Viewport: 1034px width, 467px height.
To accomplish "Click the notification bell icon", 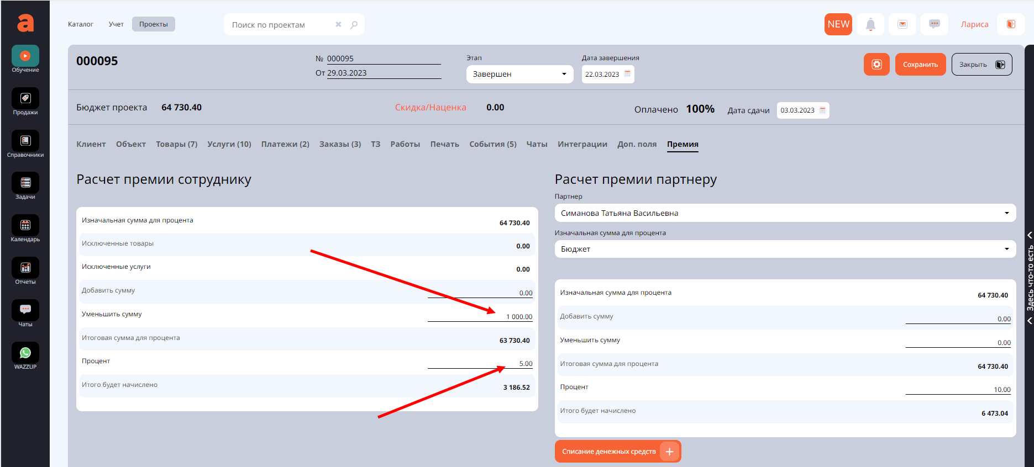I will (x=870, y=24).
